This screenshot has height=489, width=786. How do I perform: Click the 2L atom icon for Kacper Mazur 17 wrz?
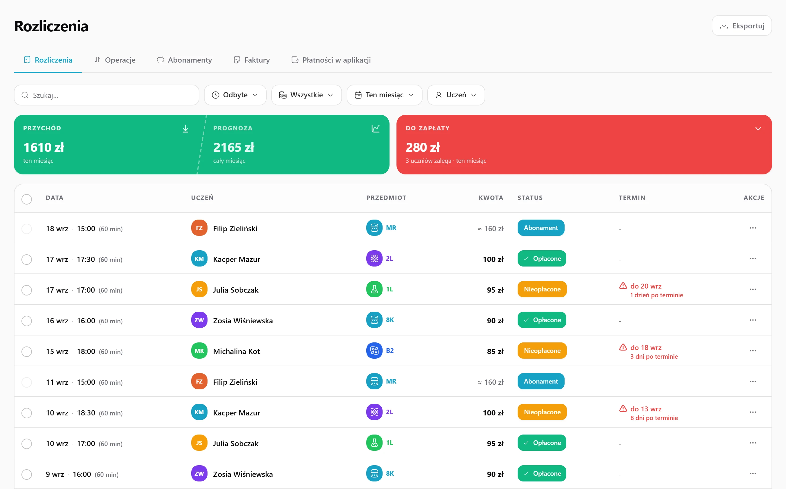(x=374, y=258)
